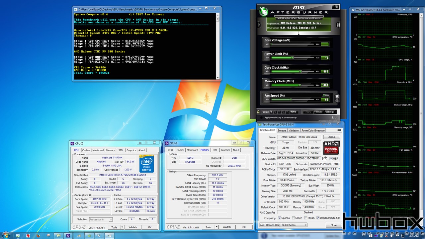The image size is (425, 239).
Task: Click the Core Speed value 4497.34 MHz
Action: [100, 199]
